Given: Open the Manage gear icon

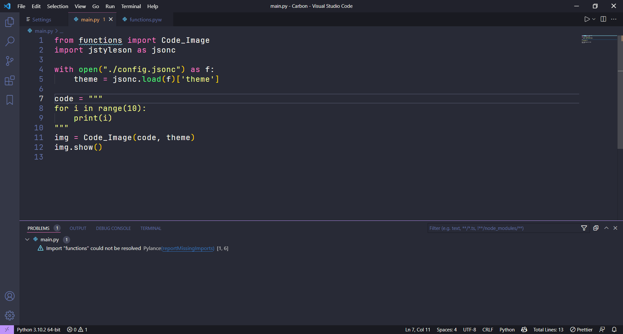Looking at the screenshot, I should pos(10,316).
